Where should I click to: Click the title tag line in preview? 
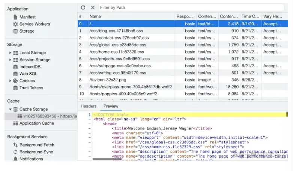(x=162, y=128)
